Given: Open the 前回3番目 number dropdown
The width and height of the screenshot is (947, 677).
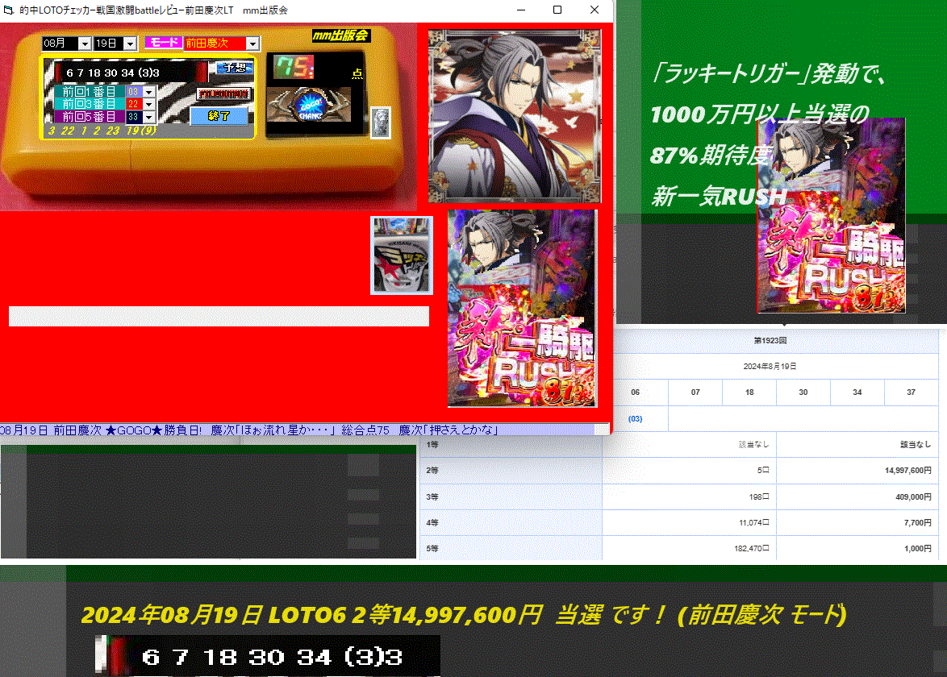Looking at the screenshot, I should point(148,105).
